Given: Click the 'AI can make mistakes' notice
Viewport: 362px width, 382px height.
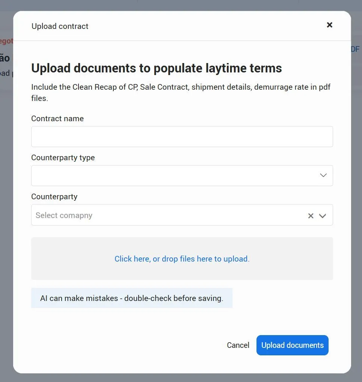Looking at the screenshot, I should click(x=132, y=298).
